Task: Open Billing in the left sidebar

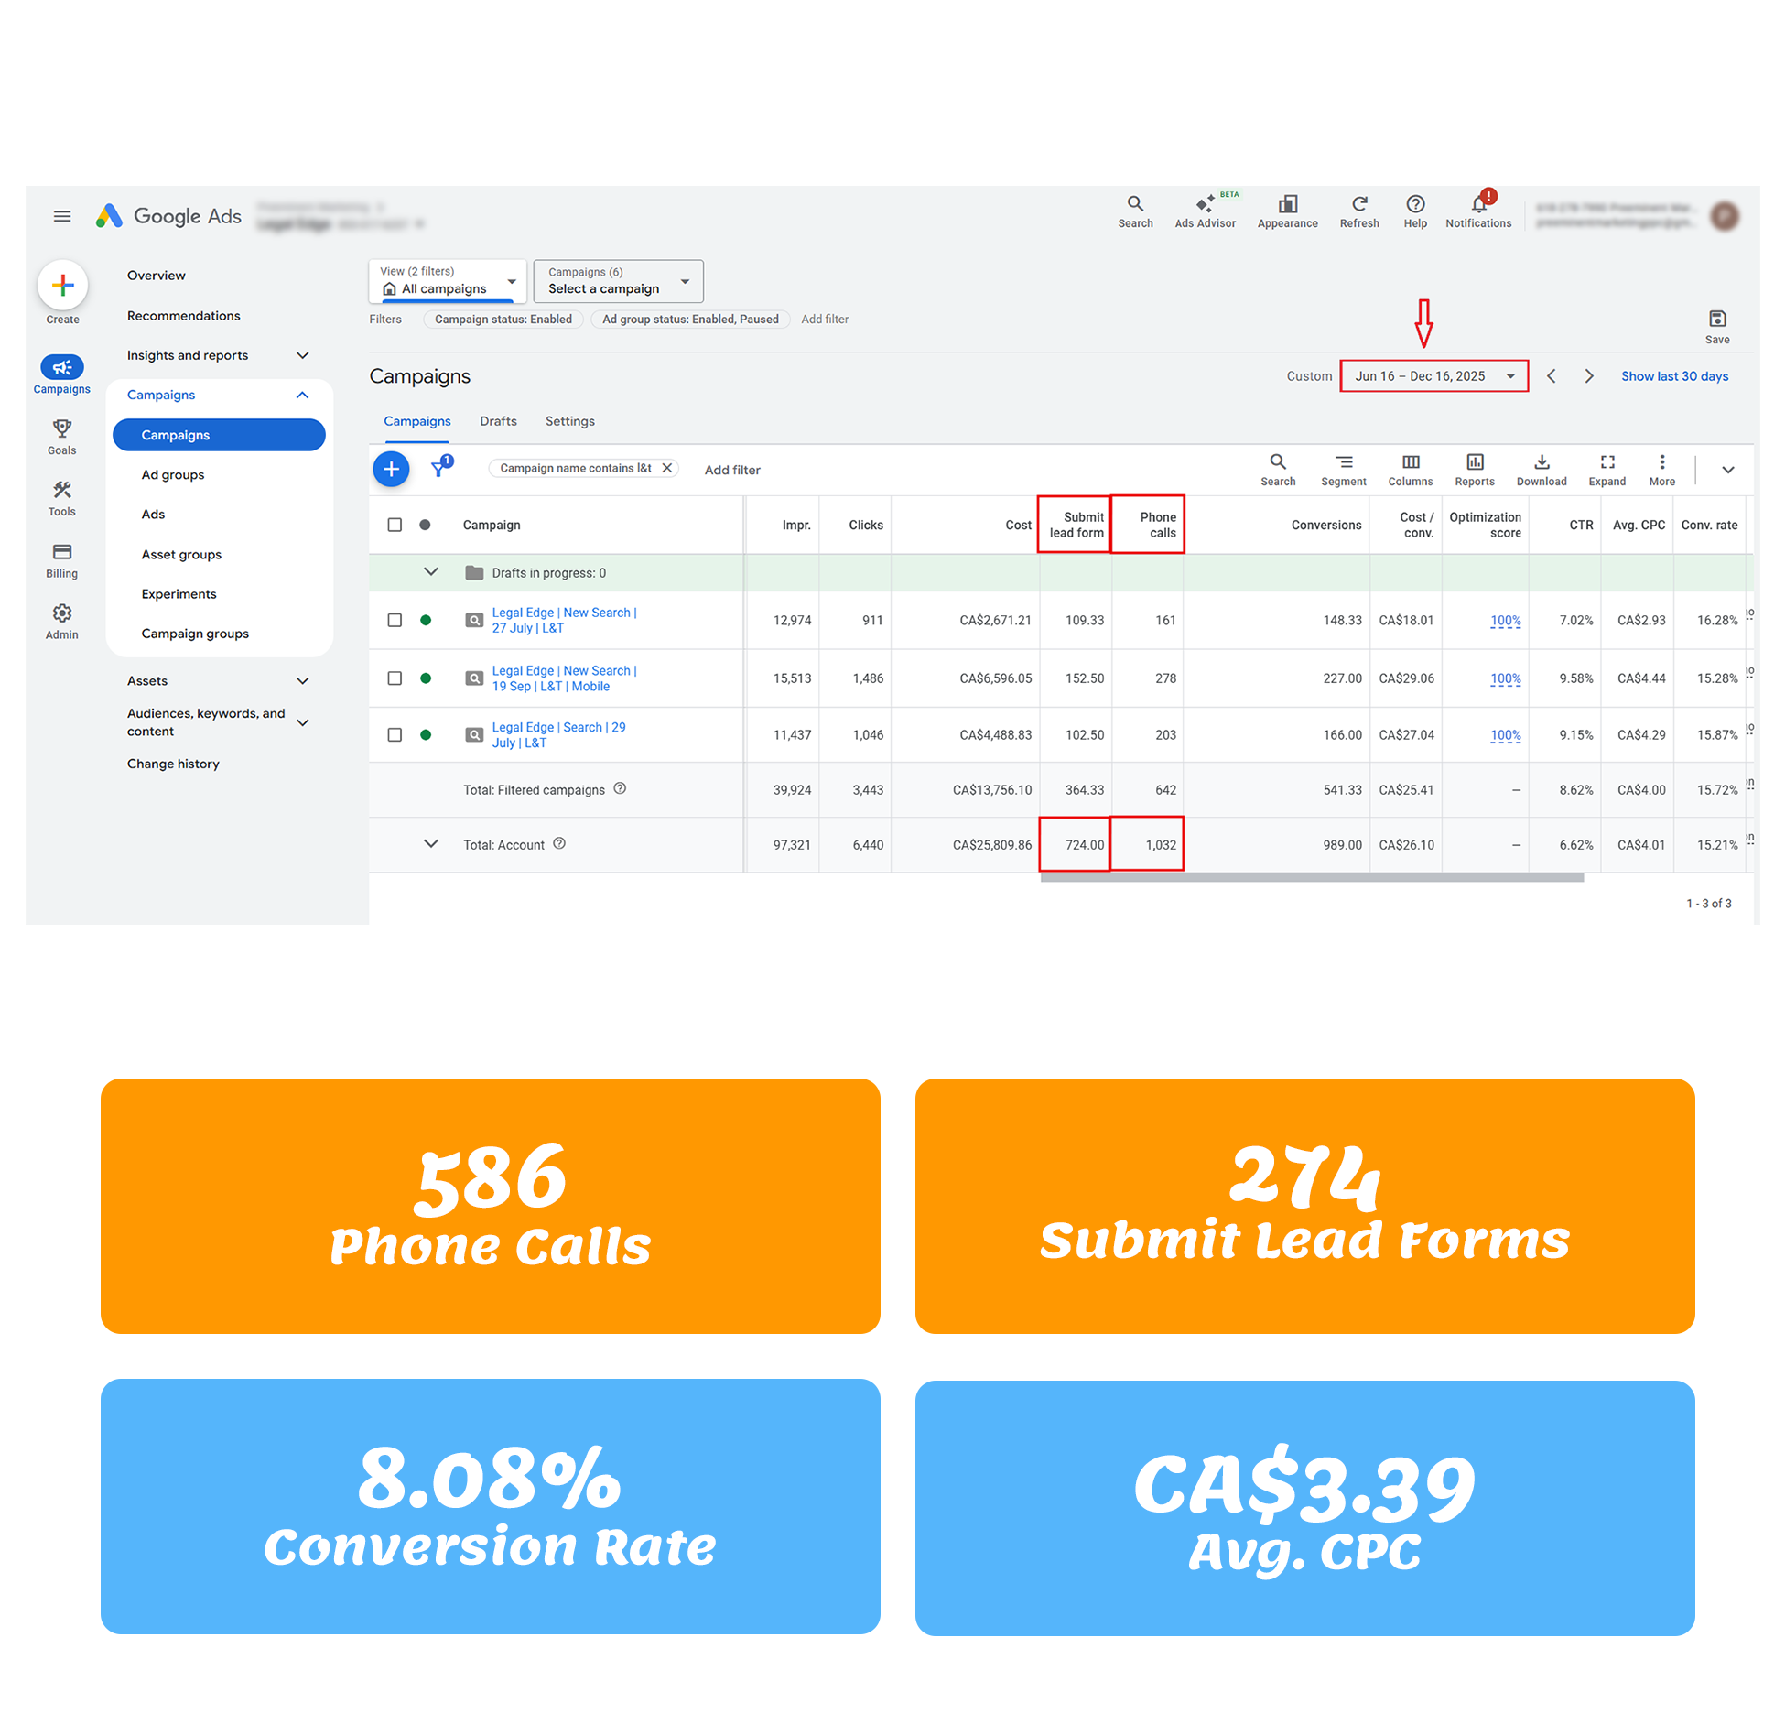Action: tap(62, 552)
